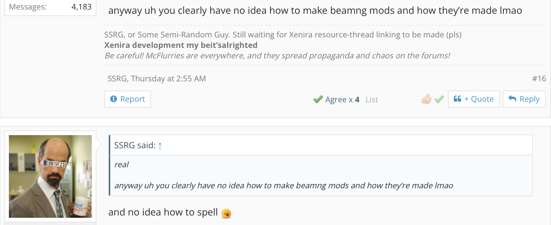This screenshot has height=225, width=551.
Task: Click the italic McFlurries signature line
Action: click(x=277, y=55)
